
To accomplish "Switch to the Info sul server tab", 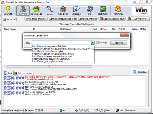I will pyautogui.click(x=23, y=73).
